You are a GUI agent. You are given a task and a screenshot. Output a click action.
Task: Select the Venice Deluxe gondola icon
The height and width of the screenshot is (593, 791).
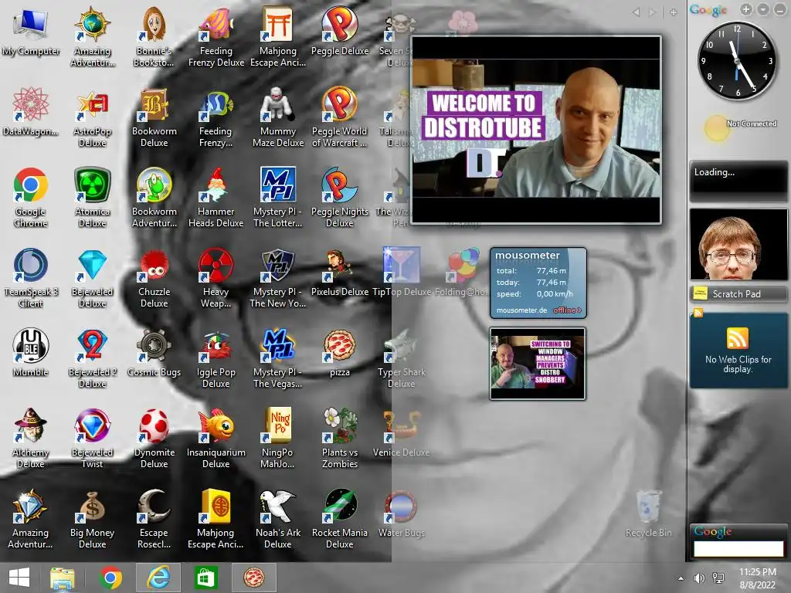(401, 425)
